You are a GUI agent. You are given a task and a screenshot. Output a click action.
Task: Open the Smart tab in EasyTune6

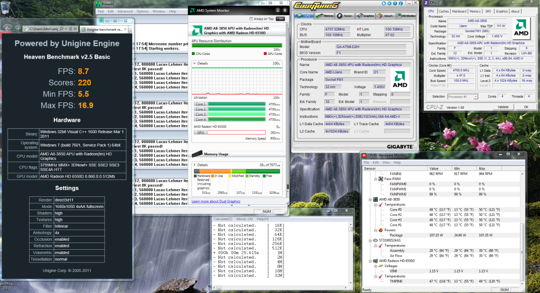[x=387, y=16]
